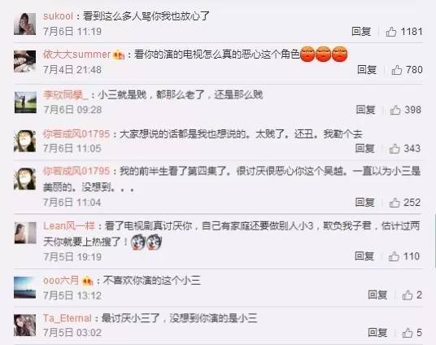Open sukool's avatar thumbnail
The height and width of the screenshot is (345, 436).
click(24, 24)
